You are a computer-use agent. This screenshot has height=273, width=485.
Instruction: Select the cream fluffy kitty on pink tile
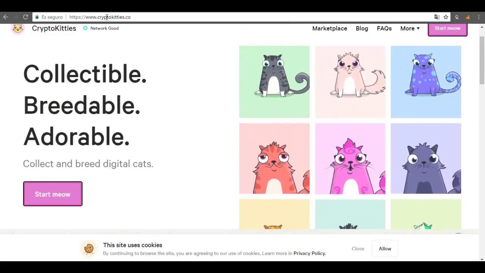click(x=350, y=82)
